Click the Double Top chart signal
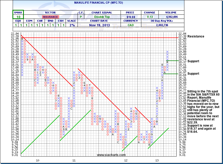The width and height of the screenshot is (223, 164). [102, 17]
